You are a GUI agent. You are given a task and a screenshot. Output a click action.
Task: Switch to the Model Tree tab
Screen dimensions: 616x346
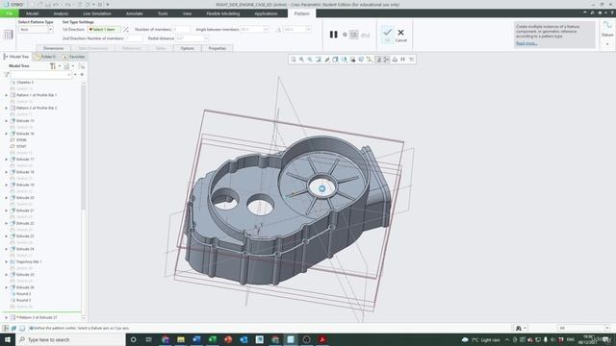pos(16,57)
